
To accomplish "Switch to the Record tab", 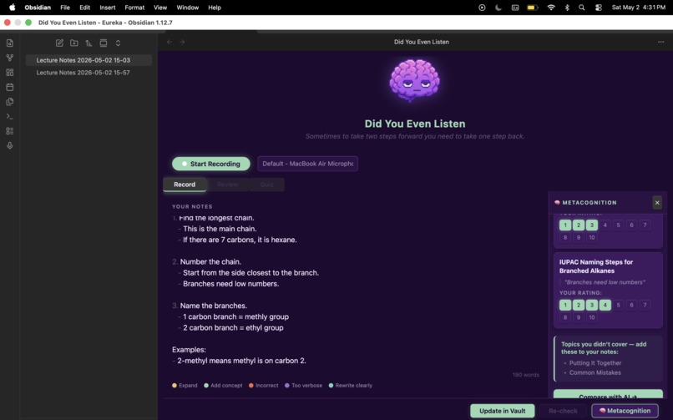I will tap(185, 185).
